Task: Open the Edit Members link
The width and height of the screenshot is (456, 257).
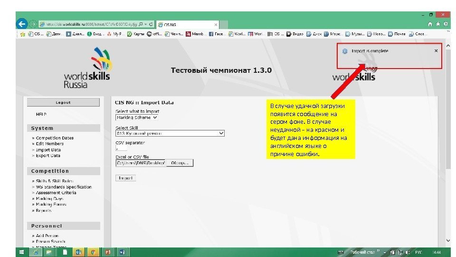Action: [50, 144]
